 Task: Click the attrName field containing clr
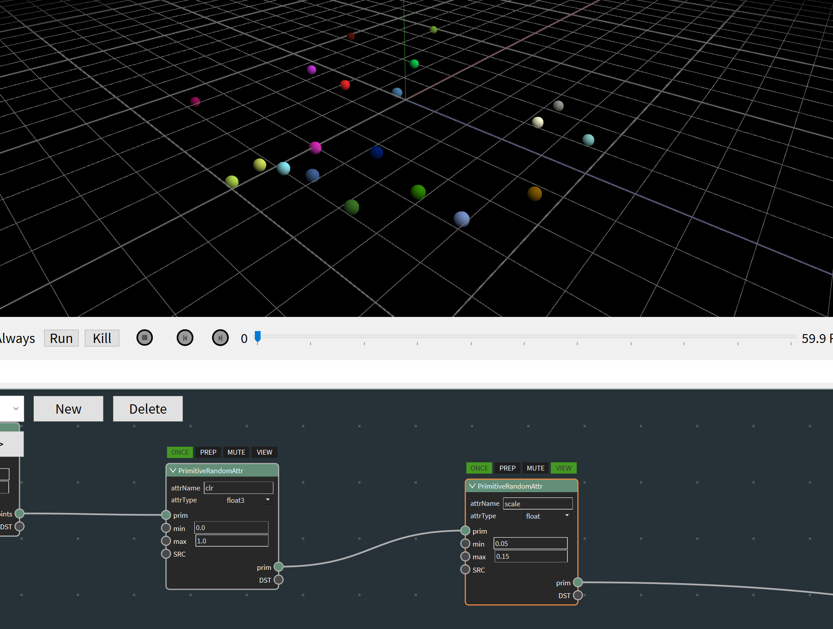click(239, 488)
